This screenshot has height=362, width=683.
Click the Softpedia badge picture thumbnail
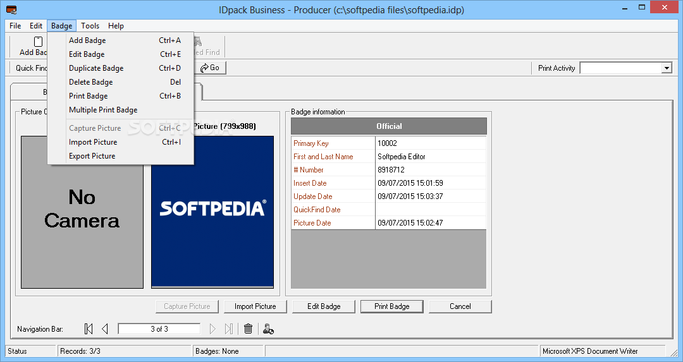(212, 212)
